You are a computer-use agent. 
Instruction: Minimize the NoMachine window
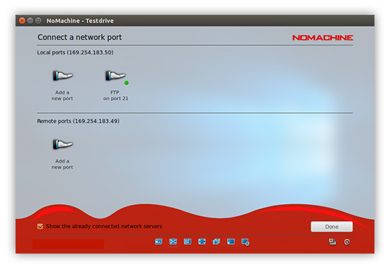[30, 20]
